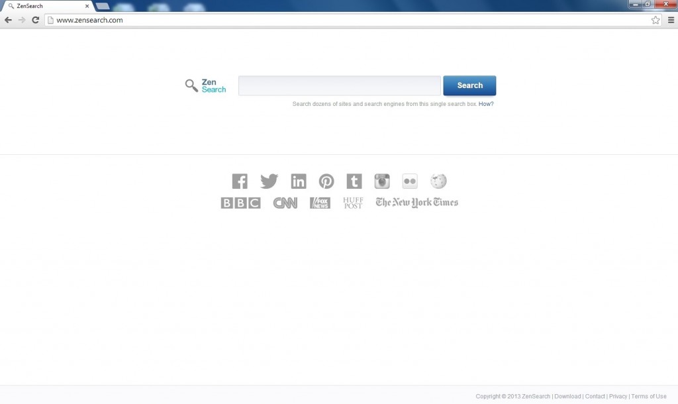
Task: Click the 'Search dozens of sites' description text
Action: click(x=385, y=104)
